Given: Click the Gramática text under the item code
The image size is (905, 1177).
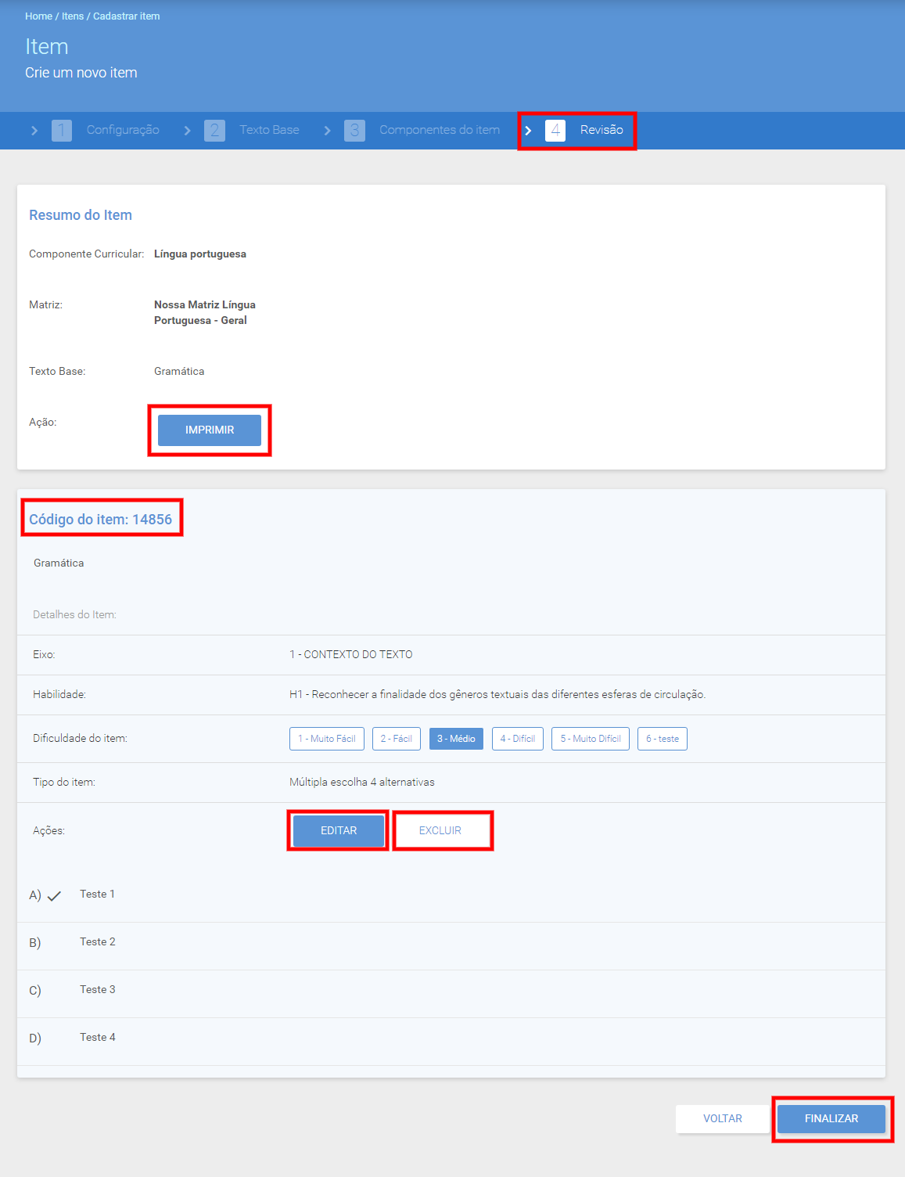Looking at the screenshot, I should pyautogui.click(x=59, y=563).
